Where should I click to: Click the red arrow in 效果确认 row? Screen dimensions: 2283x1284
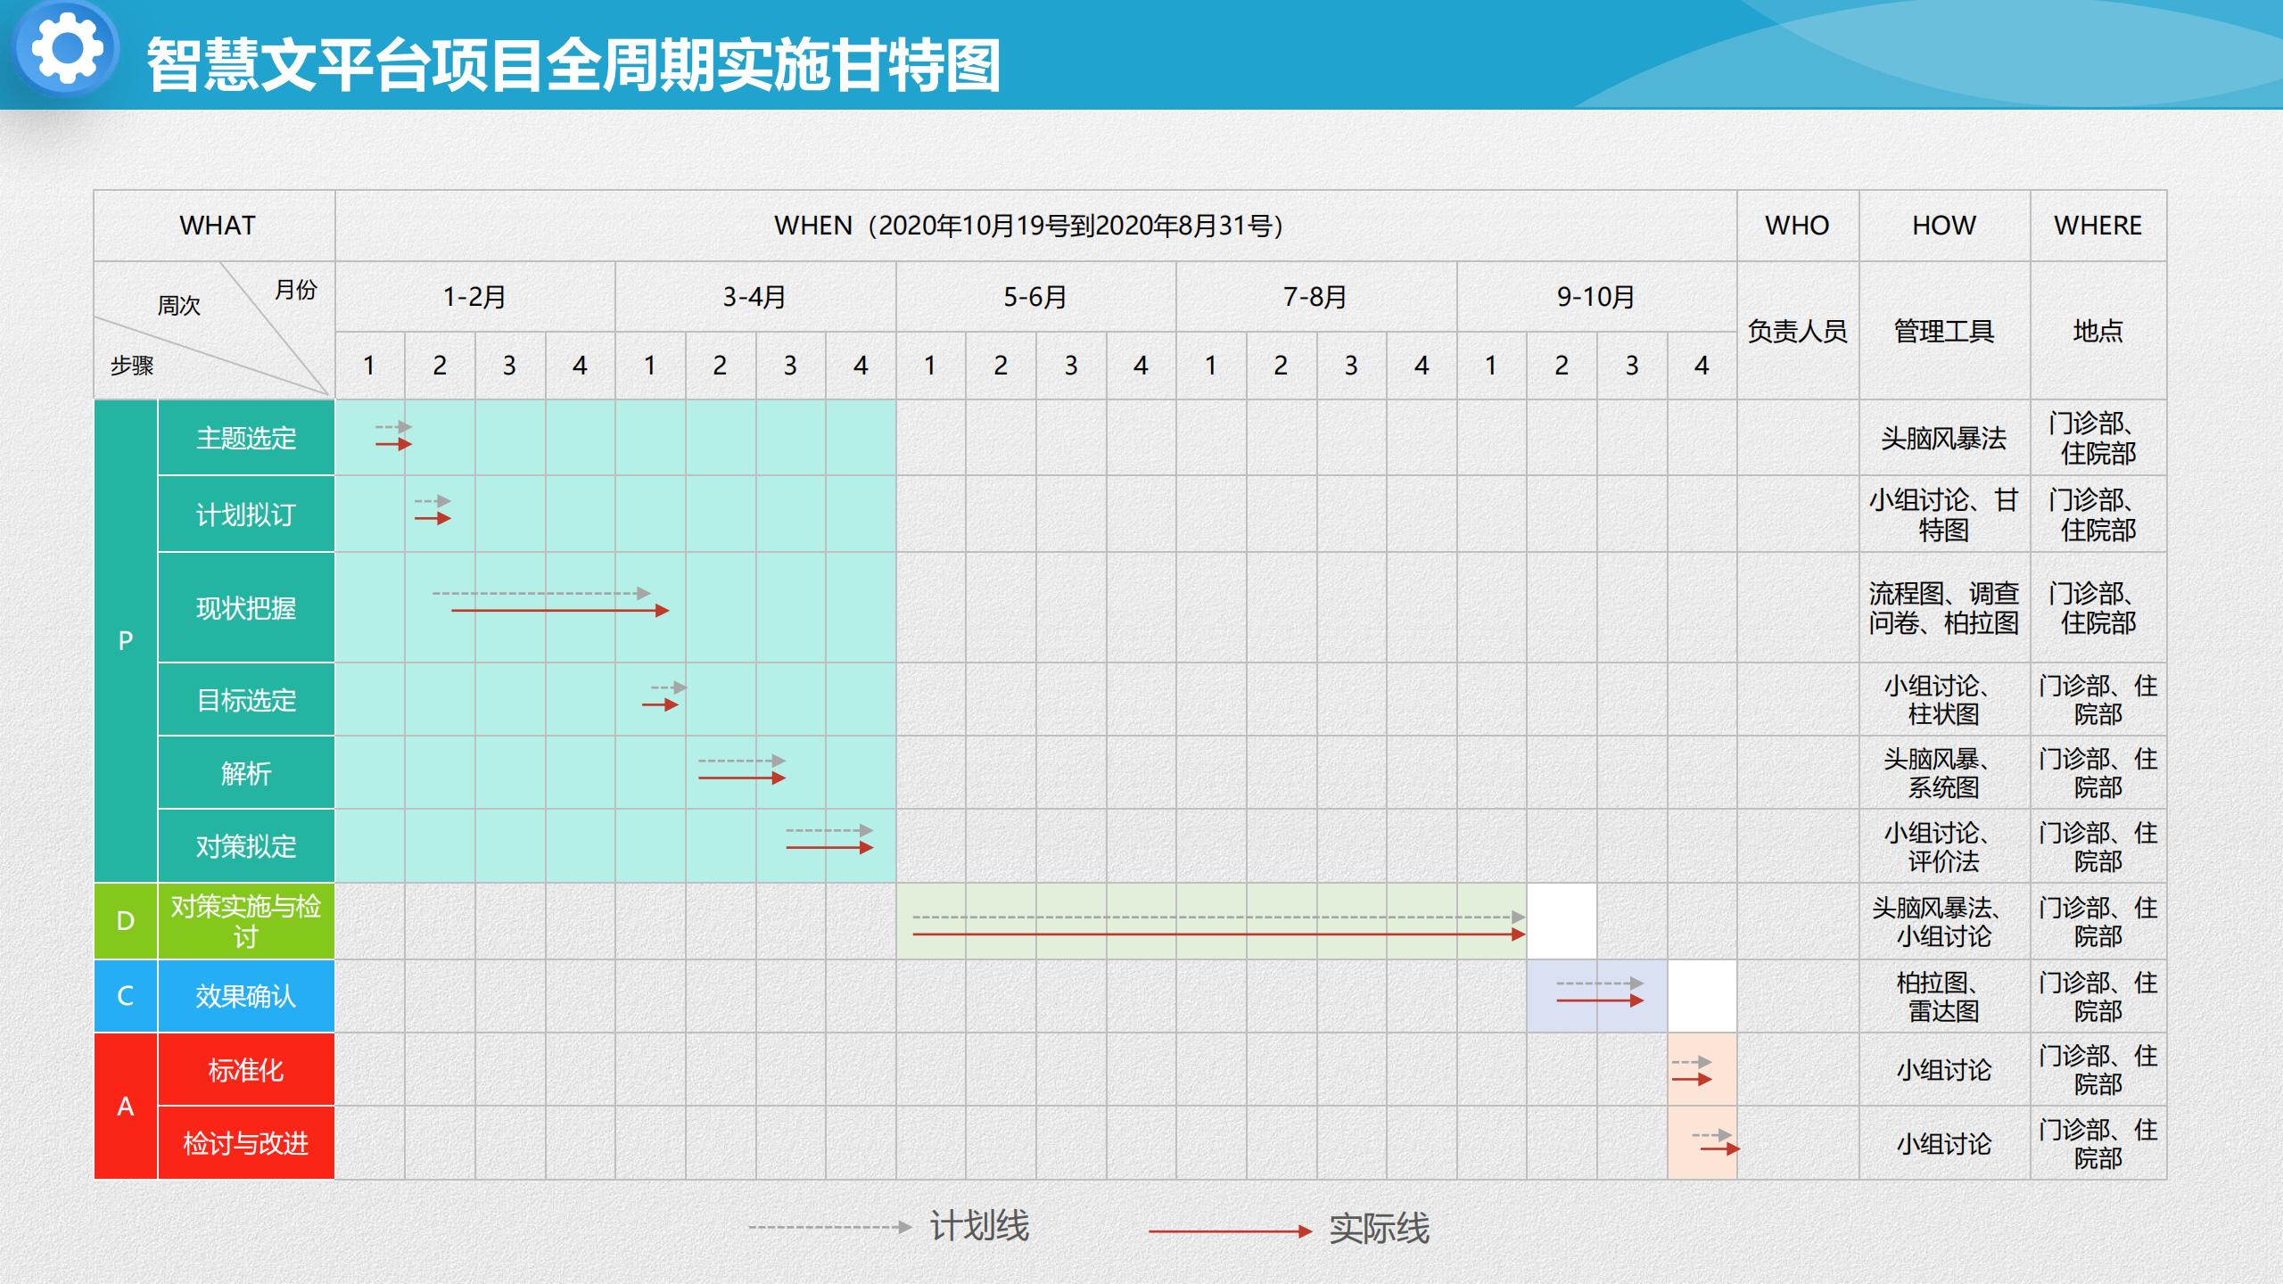(x=1599, y=1000)
